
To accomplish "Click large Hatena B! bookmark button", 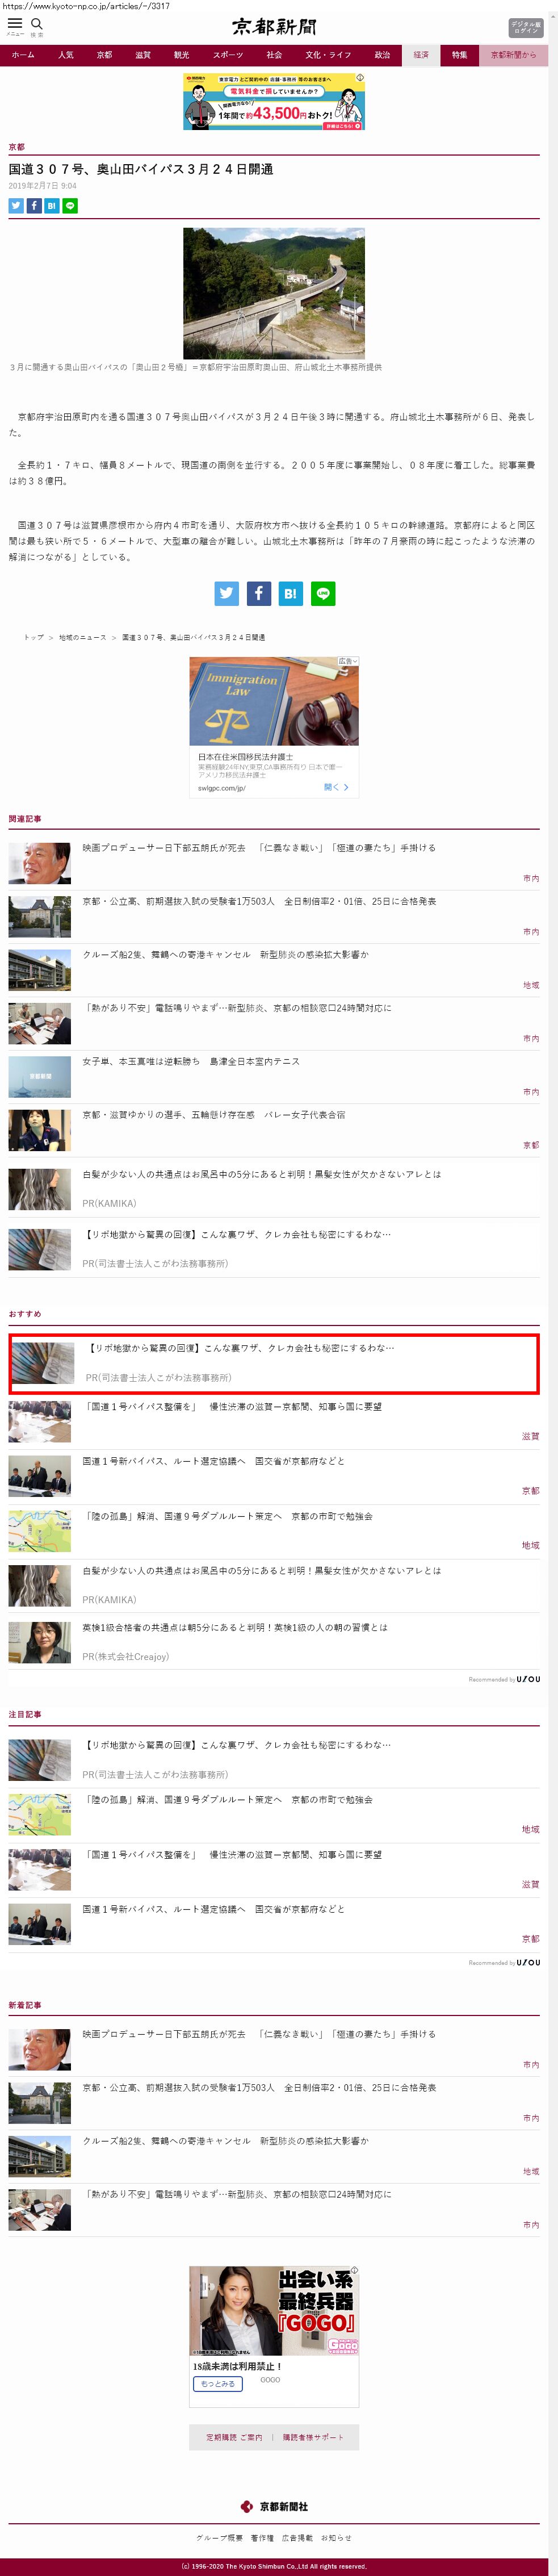I will [290, 593].
